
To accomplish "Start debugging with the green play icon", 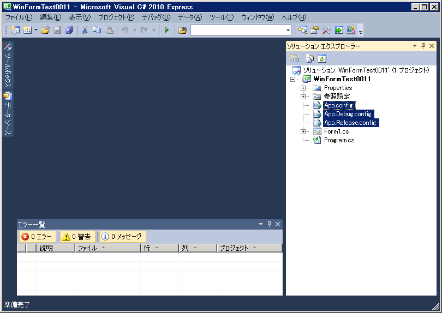I will 166,30.
